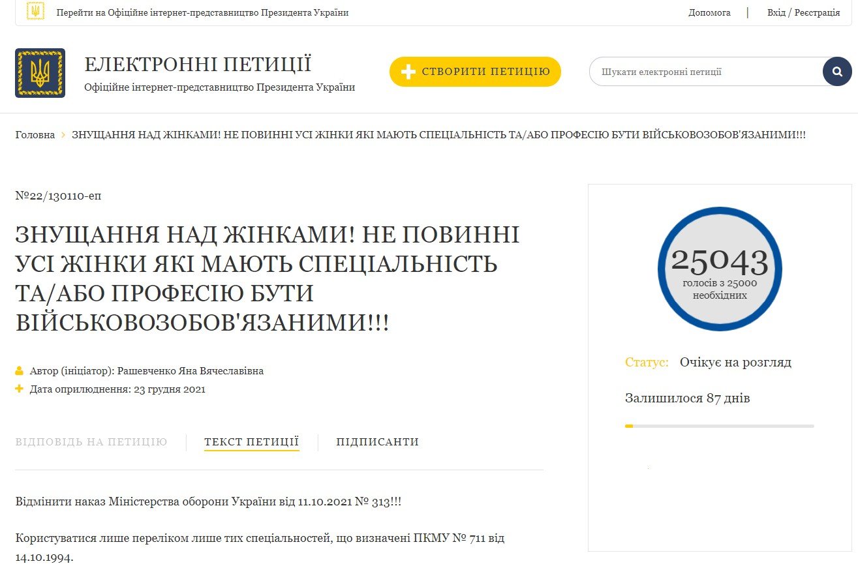Screen dimensions: 858x568
Task: Focus the petition search input field
Action: pyautogui.click(x=705, y=72)
